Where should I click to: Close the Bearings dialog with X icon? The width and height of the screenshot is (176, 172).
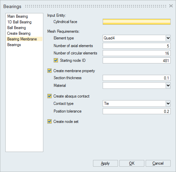[x=171, y=6]
